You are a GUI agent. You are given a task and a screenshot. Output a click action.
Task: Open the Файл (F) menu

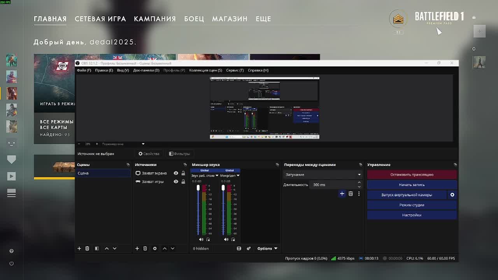pos(84,70)
